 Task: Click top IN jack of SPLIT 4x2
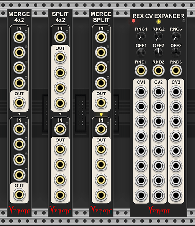pos(60,37)
